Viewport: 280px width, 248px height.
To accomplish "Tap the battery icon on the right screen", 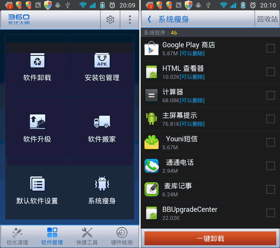I will [243, 5].
